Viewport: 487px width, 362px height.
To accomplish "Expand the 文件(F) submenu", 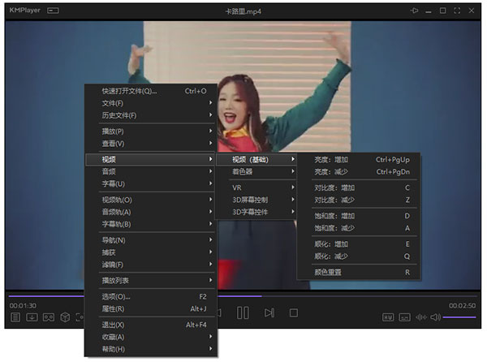I will [151, 103].
